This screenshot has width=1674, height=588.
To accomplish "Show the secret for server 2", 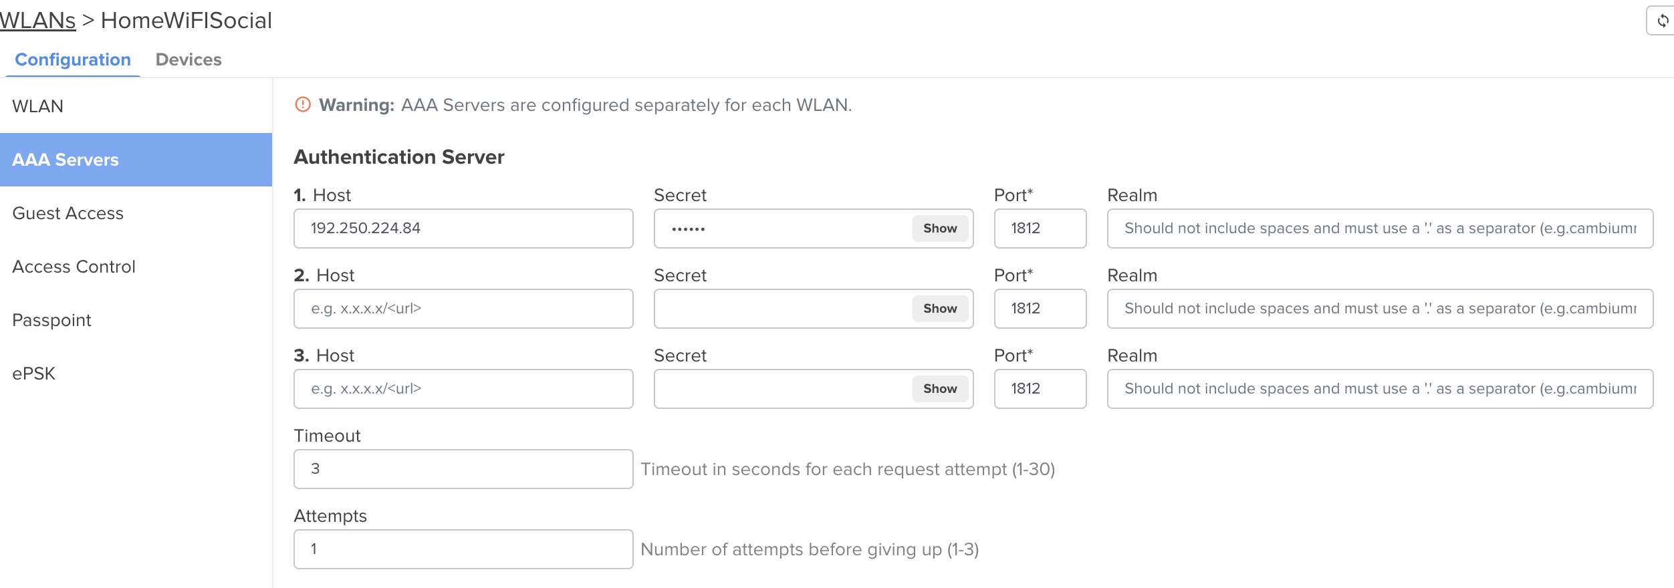I will pos(940,309).
